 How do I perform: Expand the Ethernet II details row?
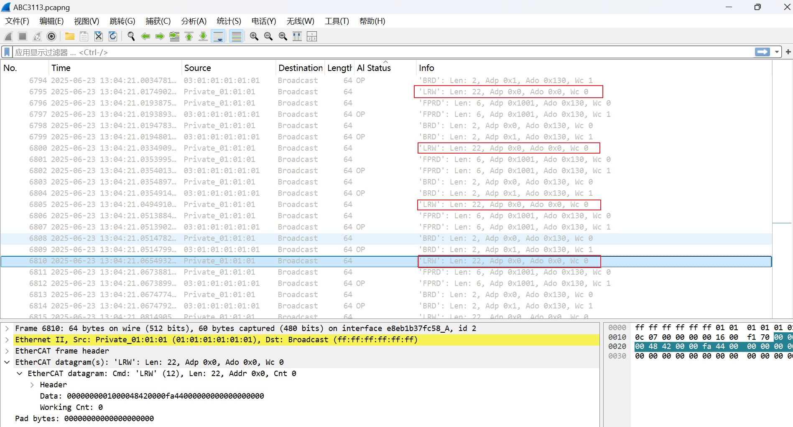point(7,340)
